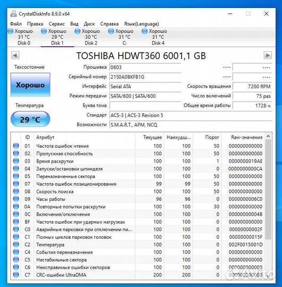
Task: Click the Атрибут column header
Action: point(85,137)
